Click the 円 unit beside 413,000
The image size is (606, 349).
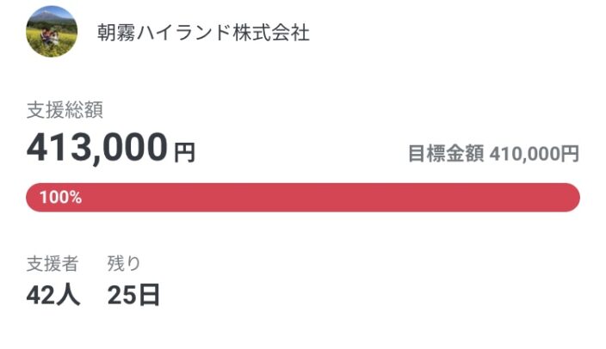184,153
